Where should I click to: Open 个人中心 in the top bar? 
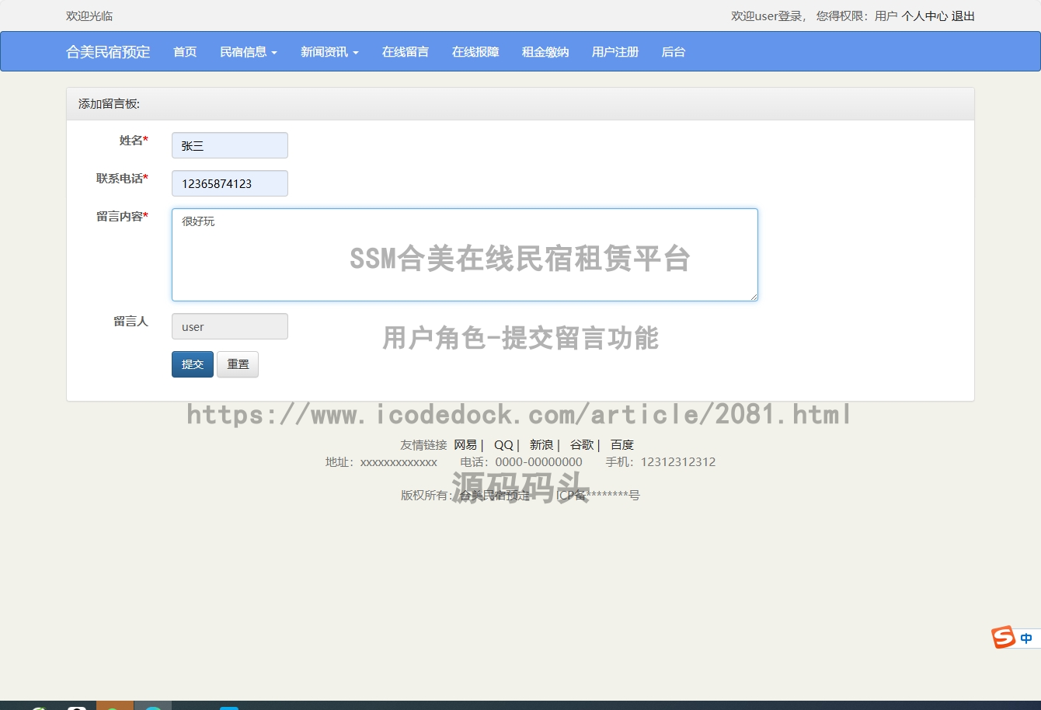click(x=924, y=16)
